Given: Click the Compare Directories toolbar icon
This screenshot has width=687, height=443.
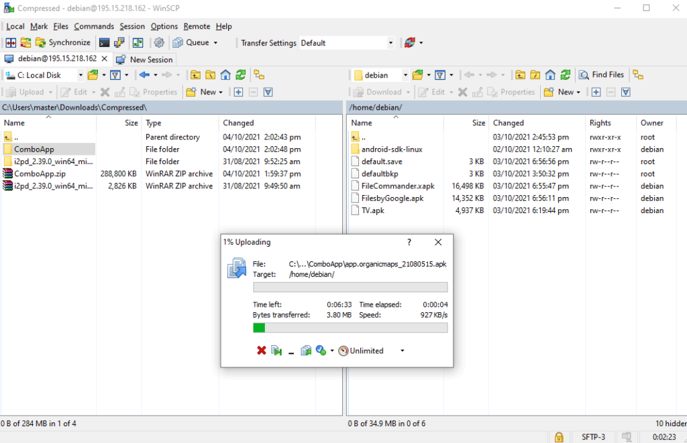Looking at the screenshot, I should point(11,42).
